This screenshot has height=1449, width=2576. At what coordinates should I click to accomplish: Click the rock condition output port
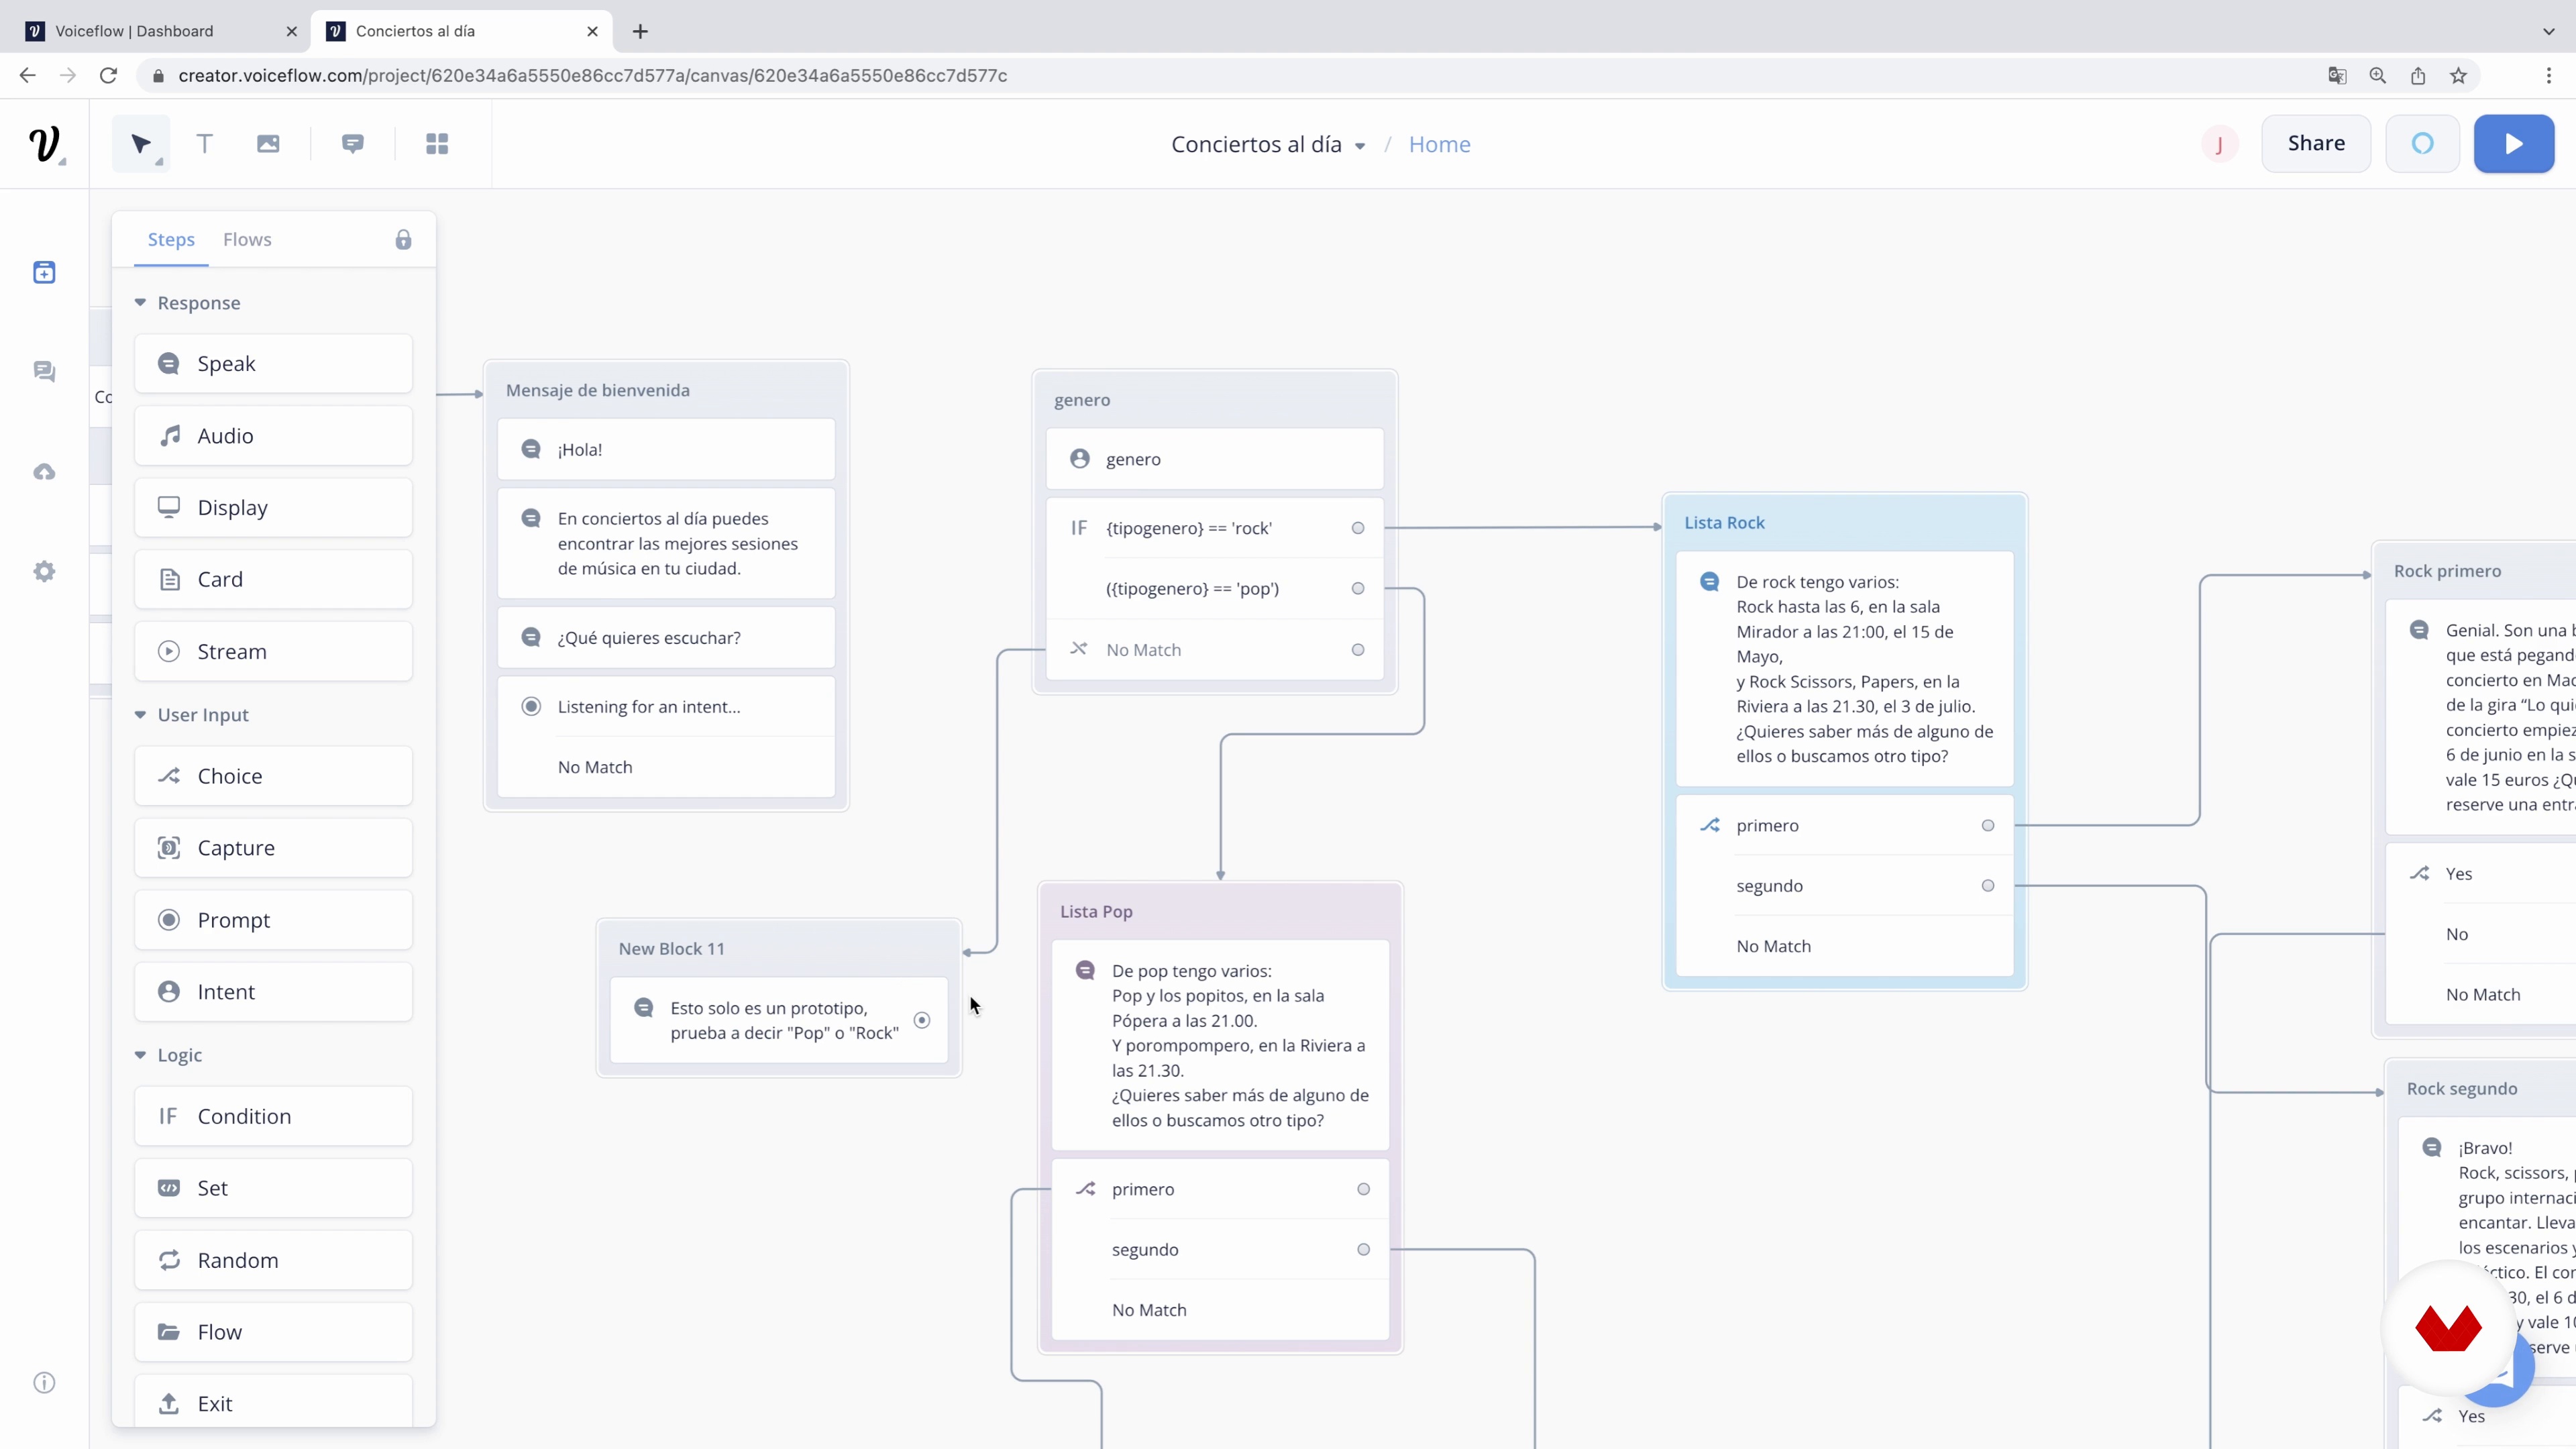click(1358, 528)
